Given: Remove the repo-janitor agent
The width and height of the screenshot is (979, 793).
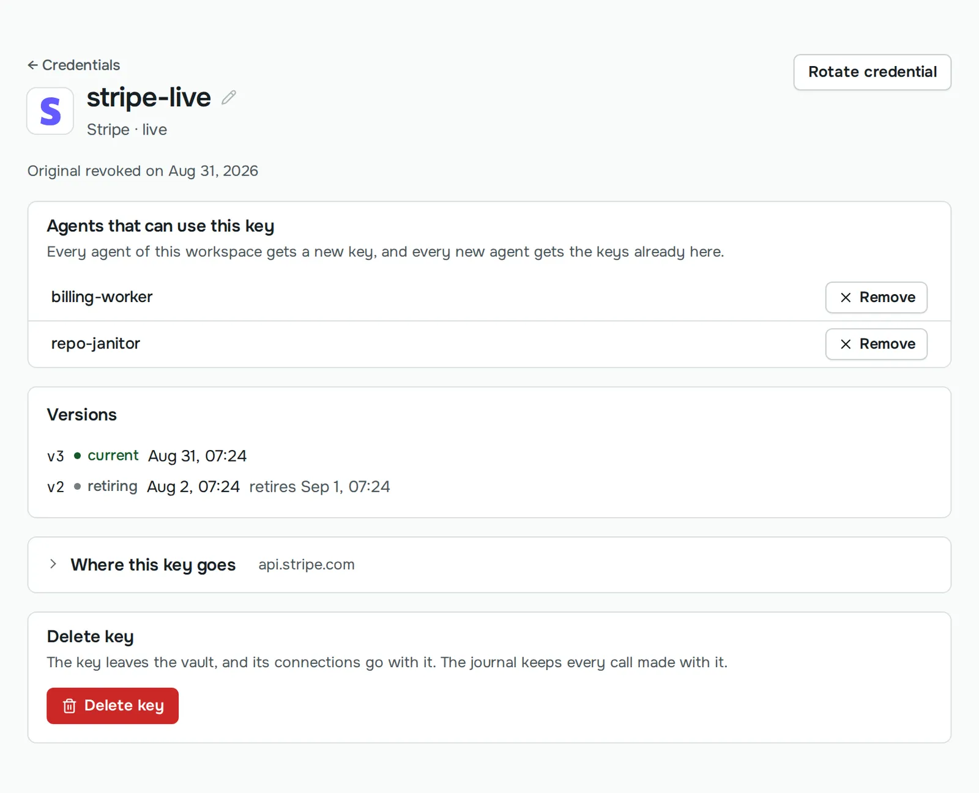Looking at the screenshot, I should pos(876,344).
